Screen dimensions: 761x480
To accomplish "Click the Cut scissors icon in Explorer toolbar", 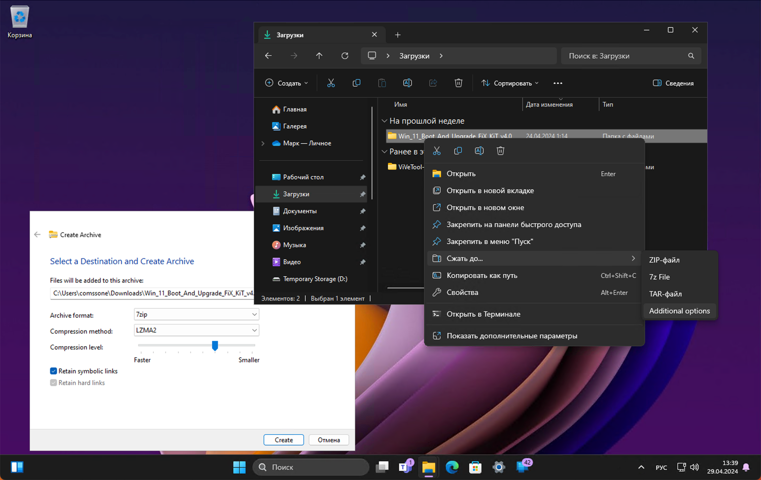I will tap(331, 83).
